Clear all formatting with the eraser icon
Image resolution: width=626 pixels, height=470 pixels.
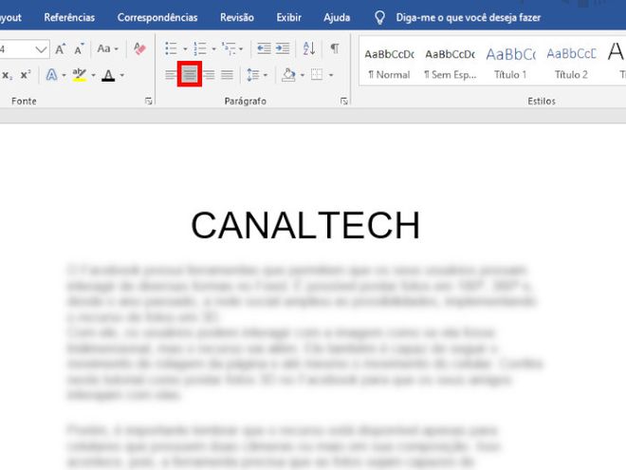[139, 48]
